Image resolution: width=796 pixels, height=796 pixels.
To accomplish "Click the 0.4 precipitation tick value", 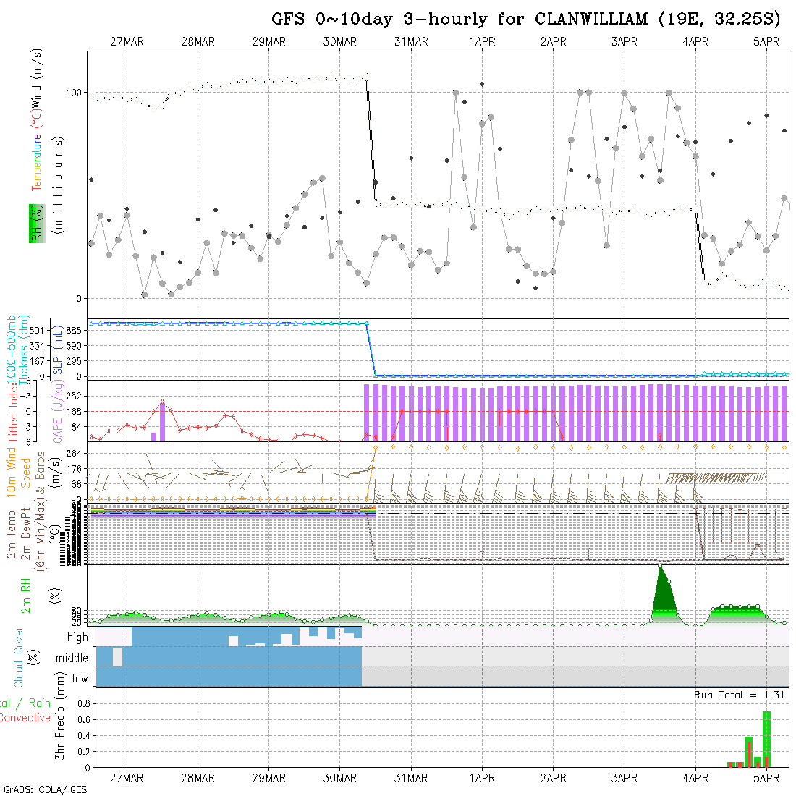I will point(84,736).
